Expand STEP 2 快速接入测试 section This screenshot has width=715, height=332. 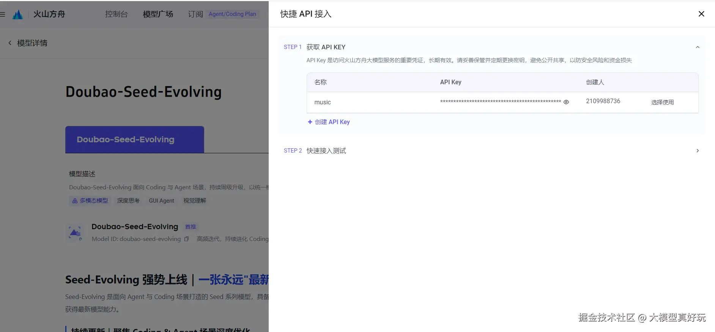[x=698, y=151]
